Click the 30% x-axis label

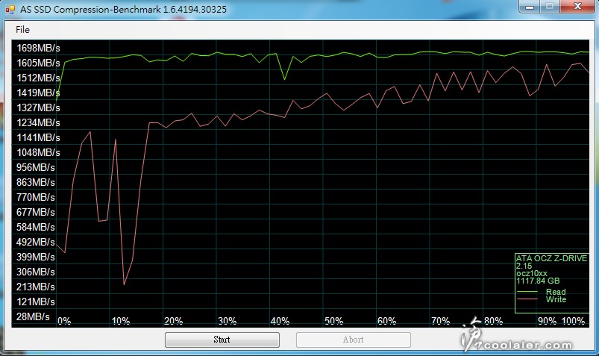pos(228,321)
